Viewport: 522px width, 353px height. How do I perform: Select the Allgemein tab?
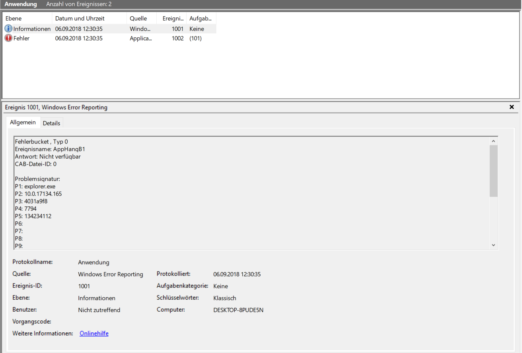(23, 122)
